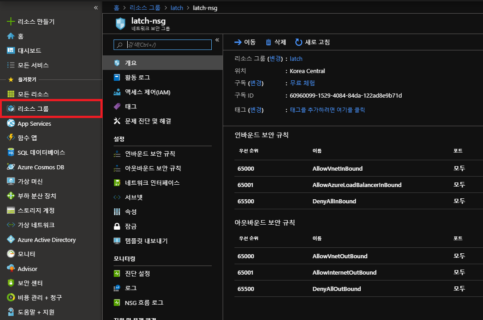Click the 활동 로그 icon

[x=117, y=77]
